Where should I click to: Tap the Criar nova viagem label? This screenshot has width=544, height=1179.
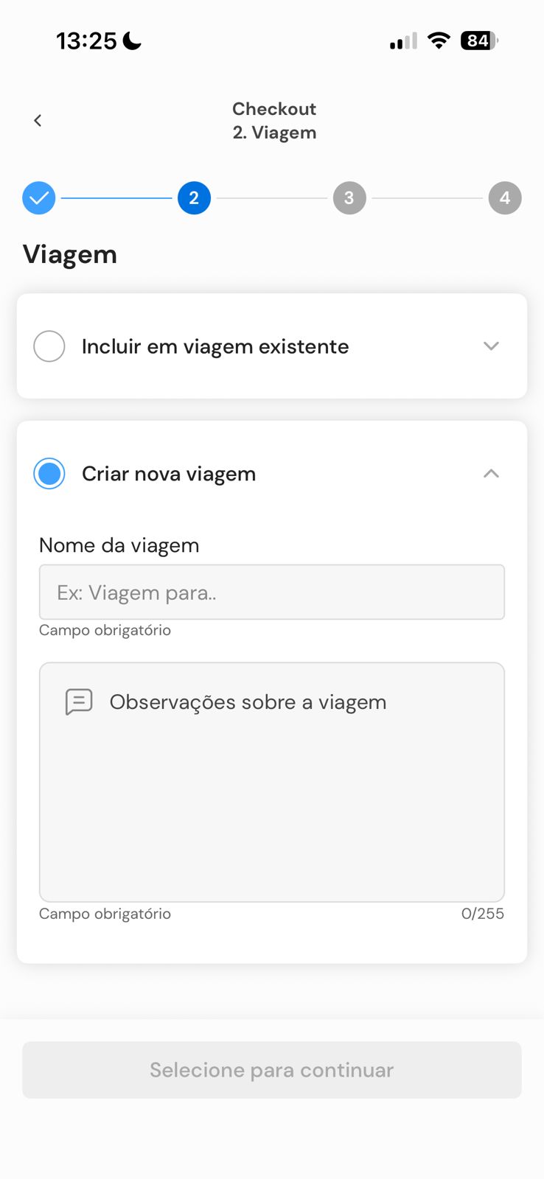pos(169,474)
